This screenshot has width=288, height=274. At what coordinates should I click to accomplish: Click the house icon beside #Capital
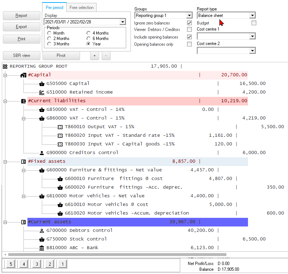coord(23,75)
